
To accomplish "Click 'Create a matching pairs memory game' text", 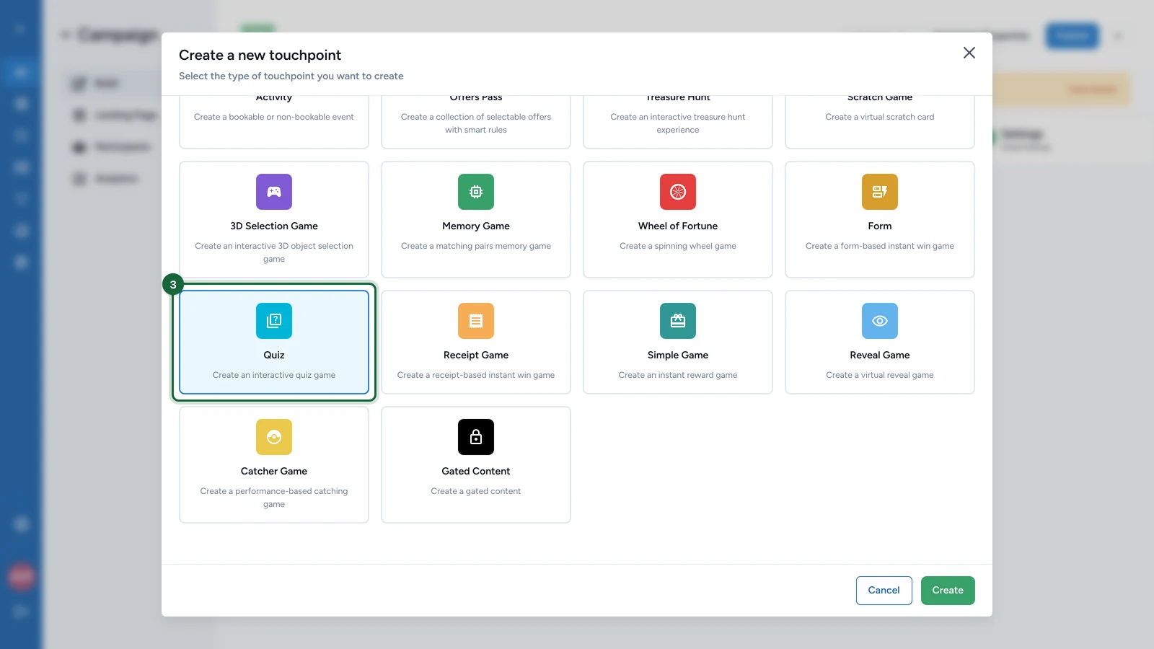I will click(476, 246).
